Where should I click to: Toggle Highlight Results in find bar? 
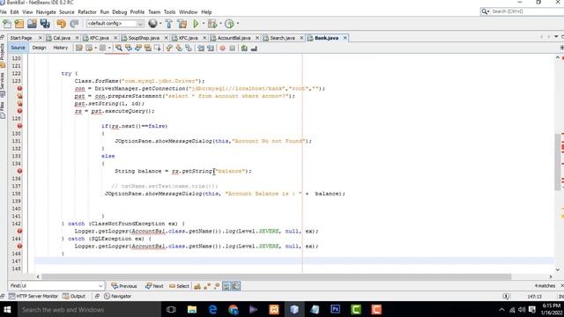point(226,286)
